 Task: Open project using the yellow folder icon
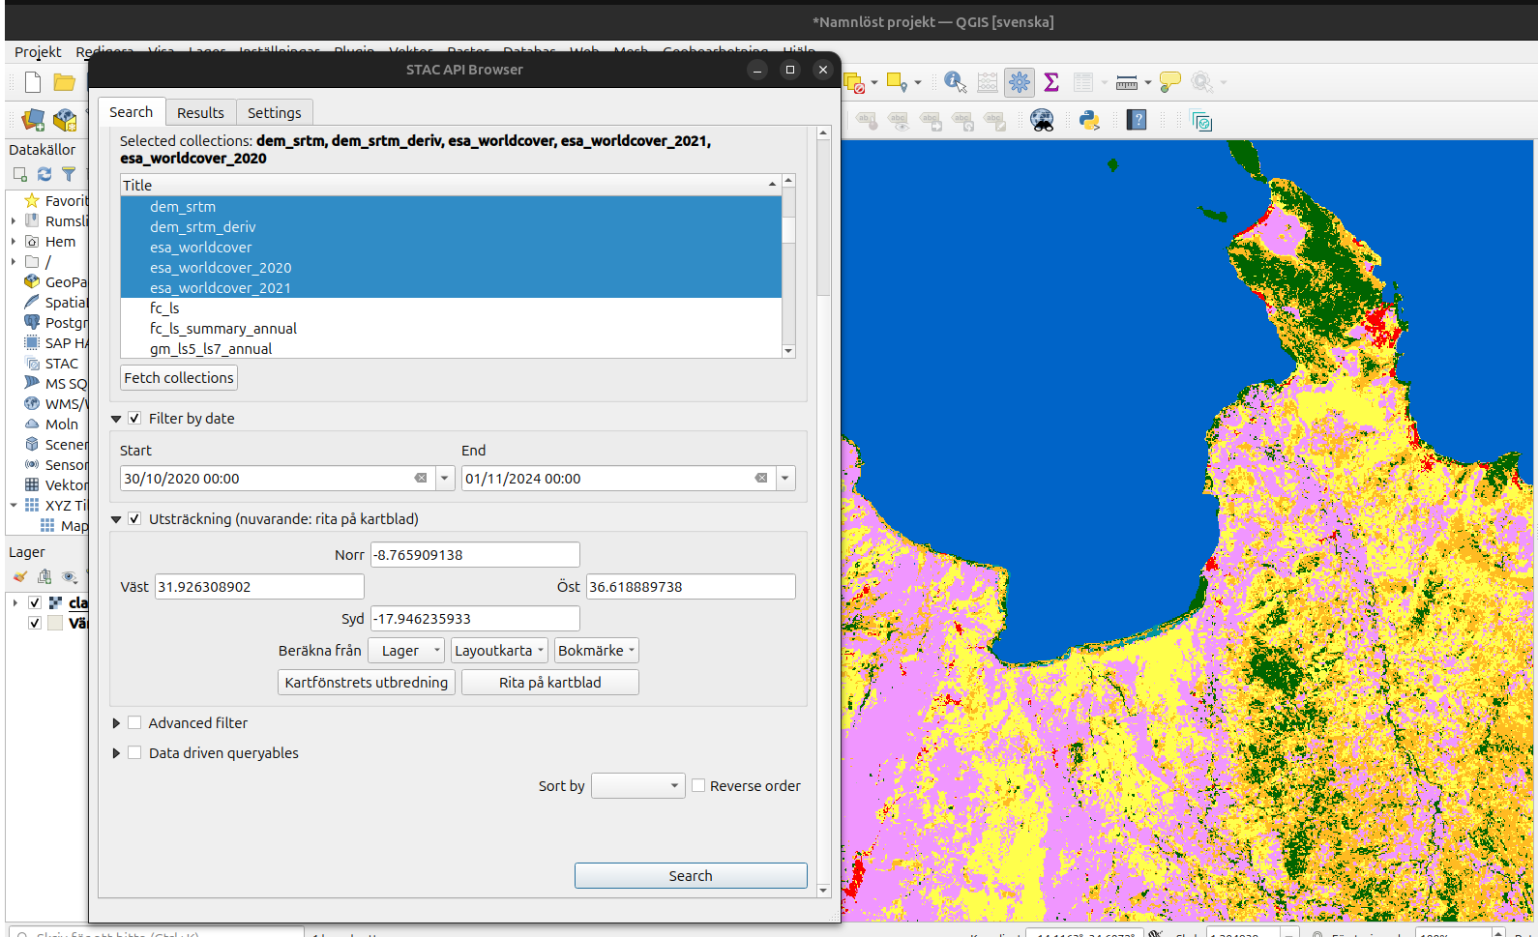point(65,82)
